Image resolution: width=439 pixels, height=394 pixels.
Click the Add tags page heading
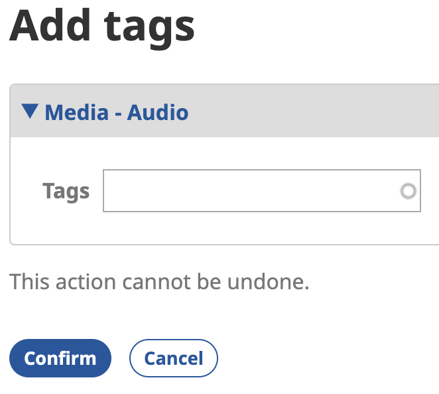(x=102, y=25)
